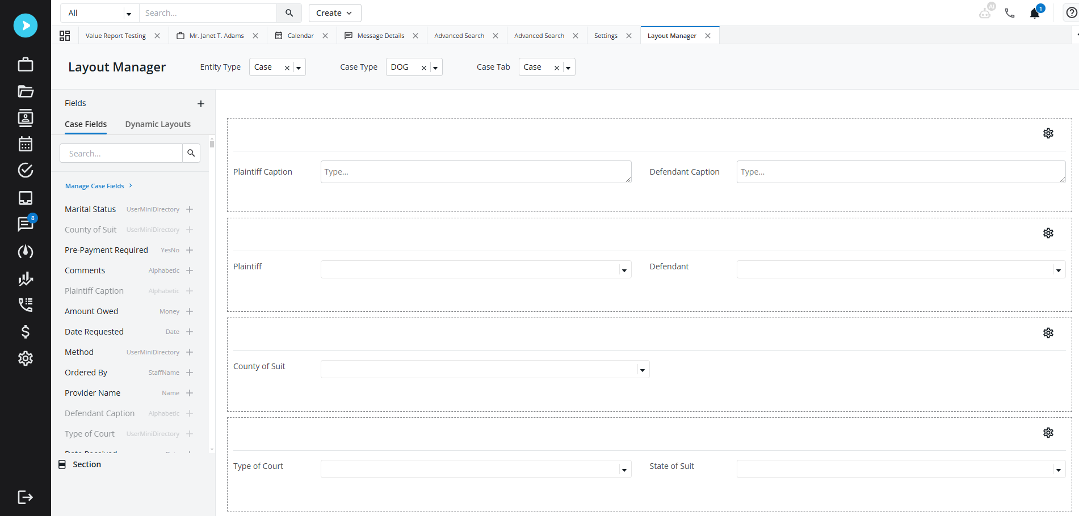The height and width of the screenshot is (516, 1079).
Task: Open the notifications bell icon
Action: [1035, 13]
